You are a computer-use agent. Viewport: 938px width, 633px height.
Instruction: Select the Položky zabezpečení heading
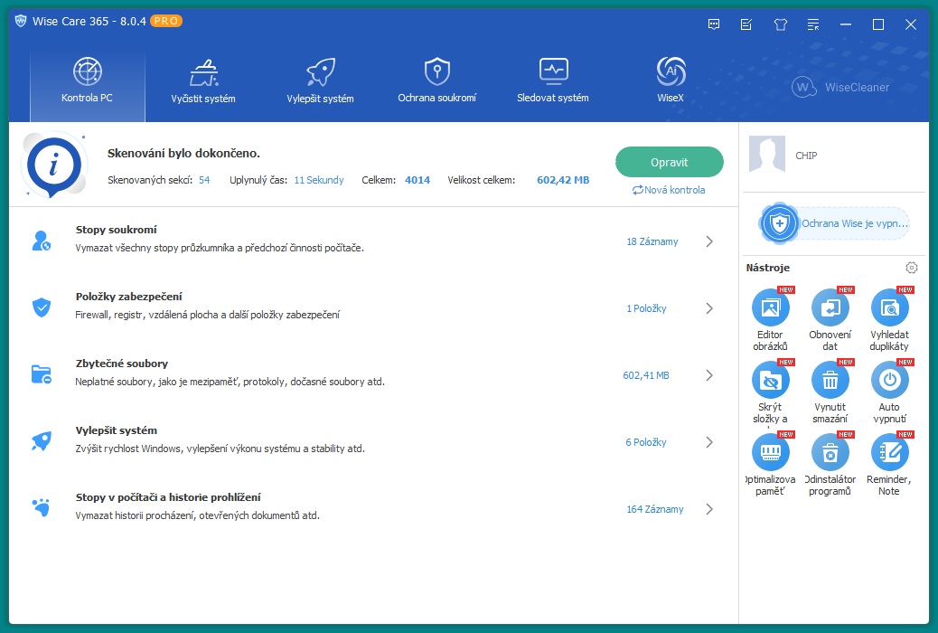pos(128,297)
